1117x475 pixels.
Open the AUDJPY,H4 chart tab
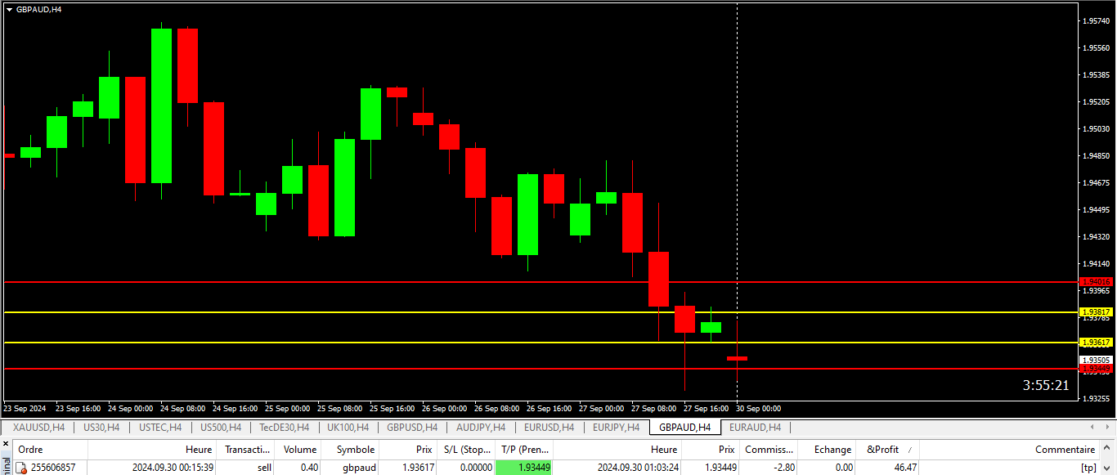481,428
